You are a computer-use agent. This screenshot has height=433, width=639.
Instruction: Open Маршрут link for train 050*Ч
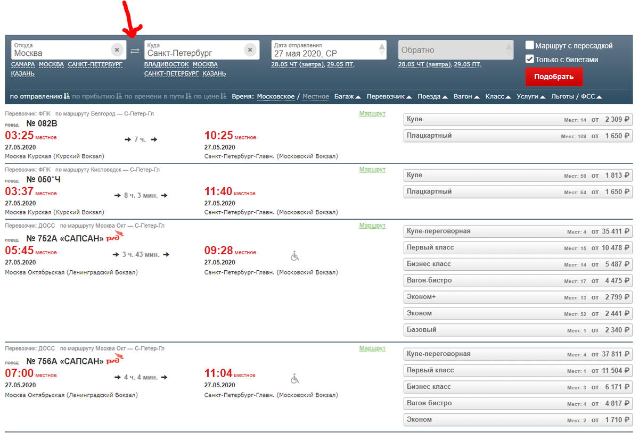(372, 170)
